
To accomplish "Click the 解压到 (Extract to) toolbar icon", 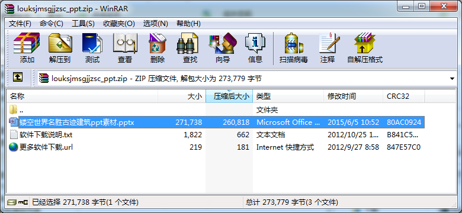I will [x=60, y=43].
